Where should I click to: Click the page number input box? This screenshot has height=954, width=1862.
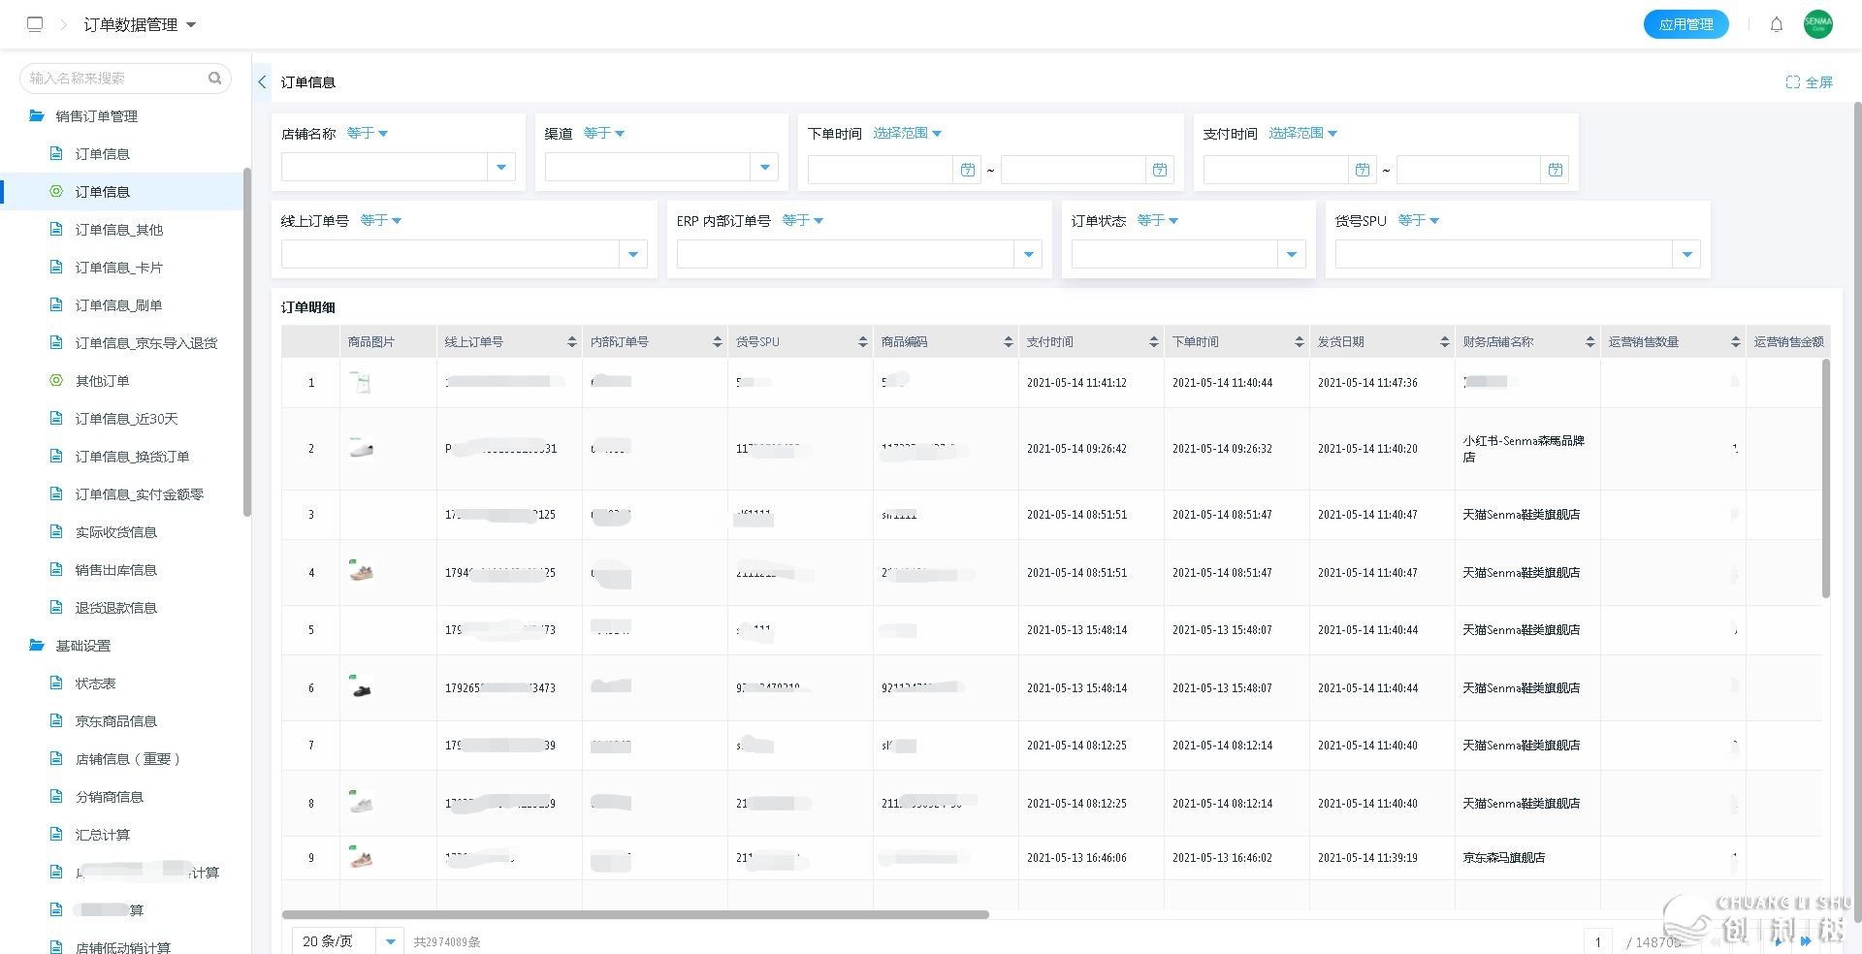(1598, 941)
